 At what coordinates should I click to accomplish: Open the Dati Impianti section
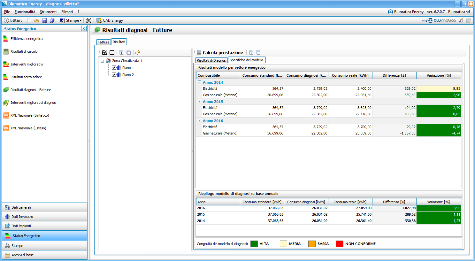pyautogui.click(x=21, y=226)
